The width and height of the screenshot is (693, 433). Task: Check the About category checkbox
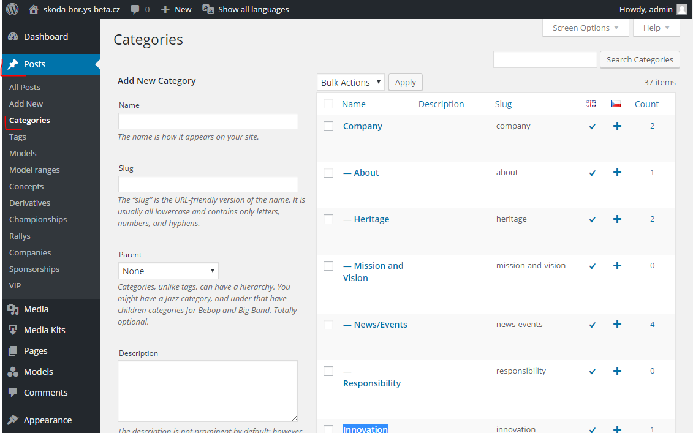point(328,172)
